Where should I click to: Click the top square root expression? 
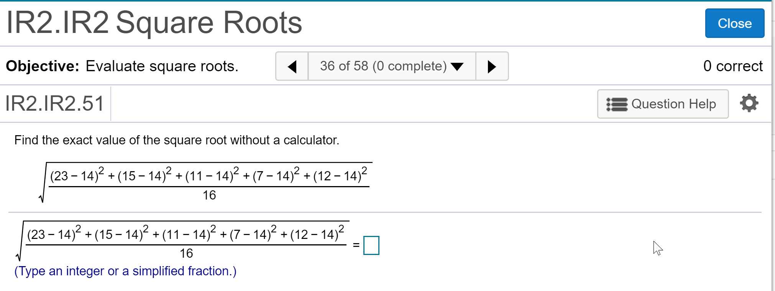tap(205, 183)
